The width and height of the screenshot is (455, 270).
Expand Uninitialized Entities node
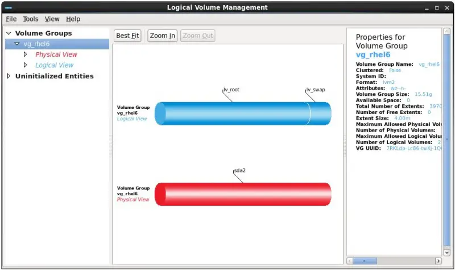pyautogui.click(x=9, y=76)
